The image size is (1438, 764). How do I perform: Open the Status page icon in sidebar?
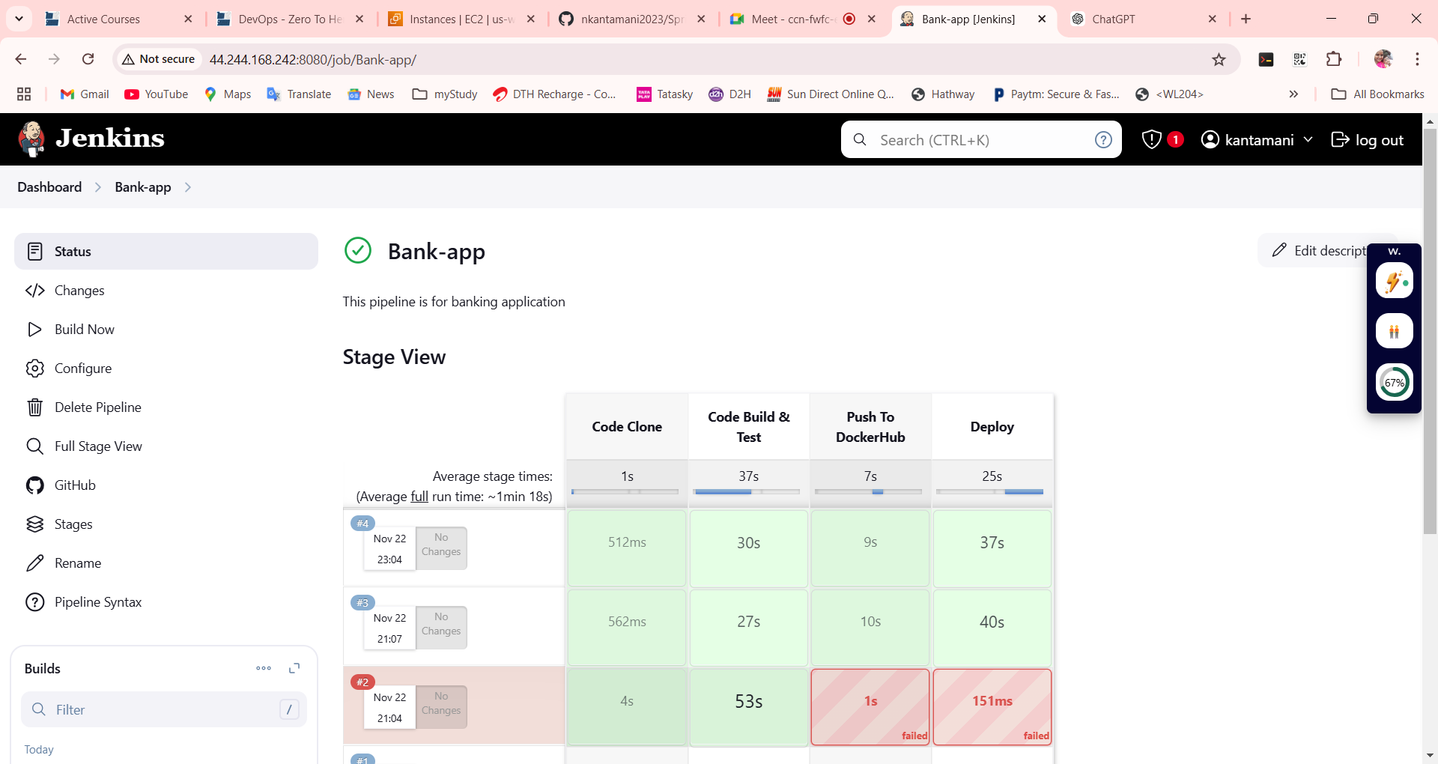click(x=35, y=252)
